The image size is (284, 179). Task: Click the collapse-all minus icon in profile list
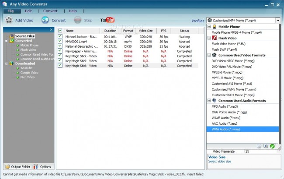pyautogui.click(x=259, y=146)
